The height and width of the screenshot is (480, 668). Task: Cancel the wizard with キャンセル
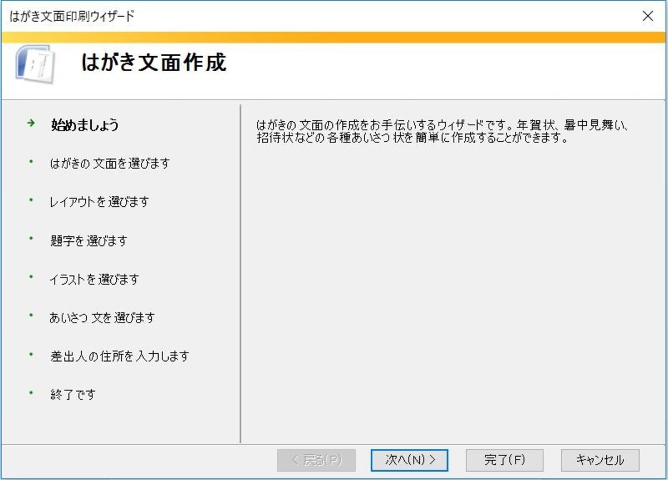[600, 460]
